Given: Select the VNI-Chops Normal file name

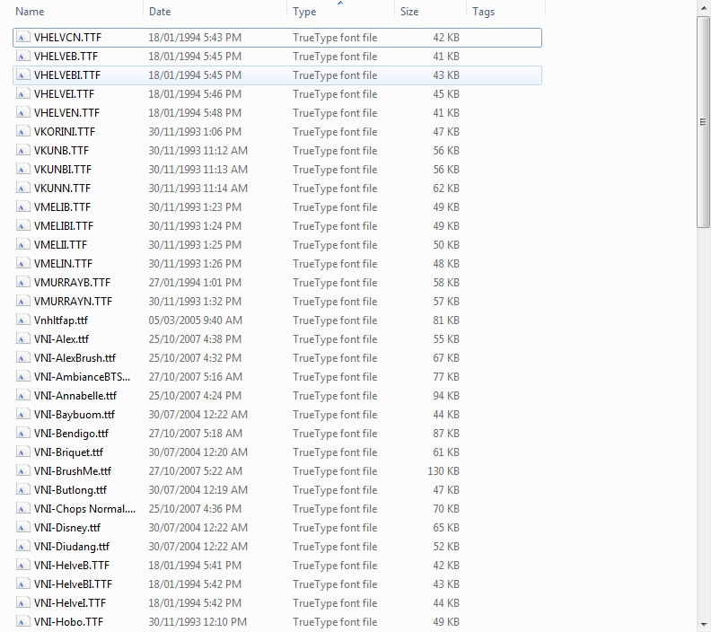Looking at the screenshot, I should coord(84,509).
